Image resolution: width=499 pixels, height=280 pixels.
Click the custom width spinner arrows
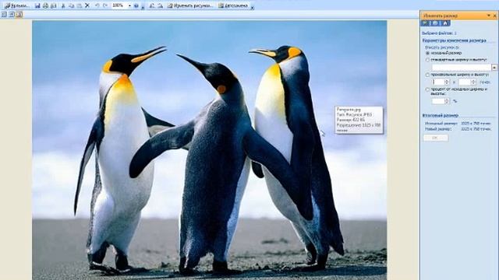click(447, 82)
